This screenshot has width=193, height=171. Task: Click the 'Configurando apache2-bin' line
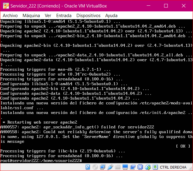tap(75, 89)
